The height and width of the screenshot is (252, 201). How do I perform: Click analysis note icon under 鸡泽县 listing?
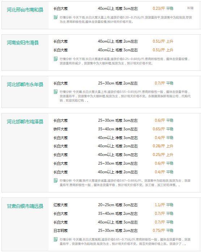[56, 181]
